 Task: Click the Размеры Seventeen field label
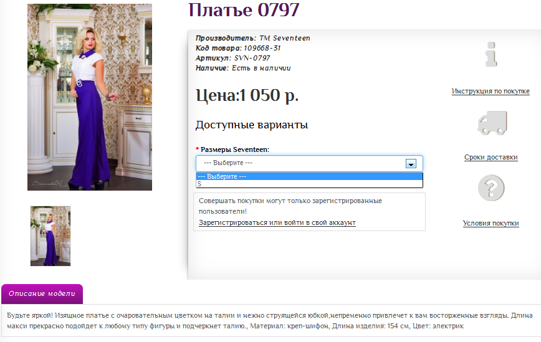tap(234, 150)
